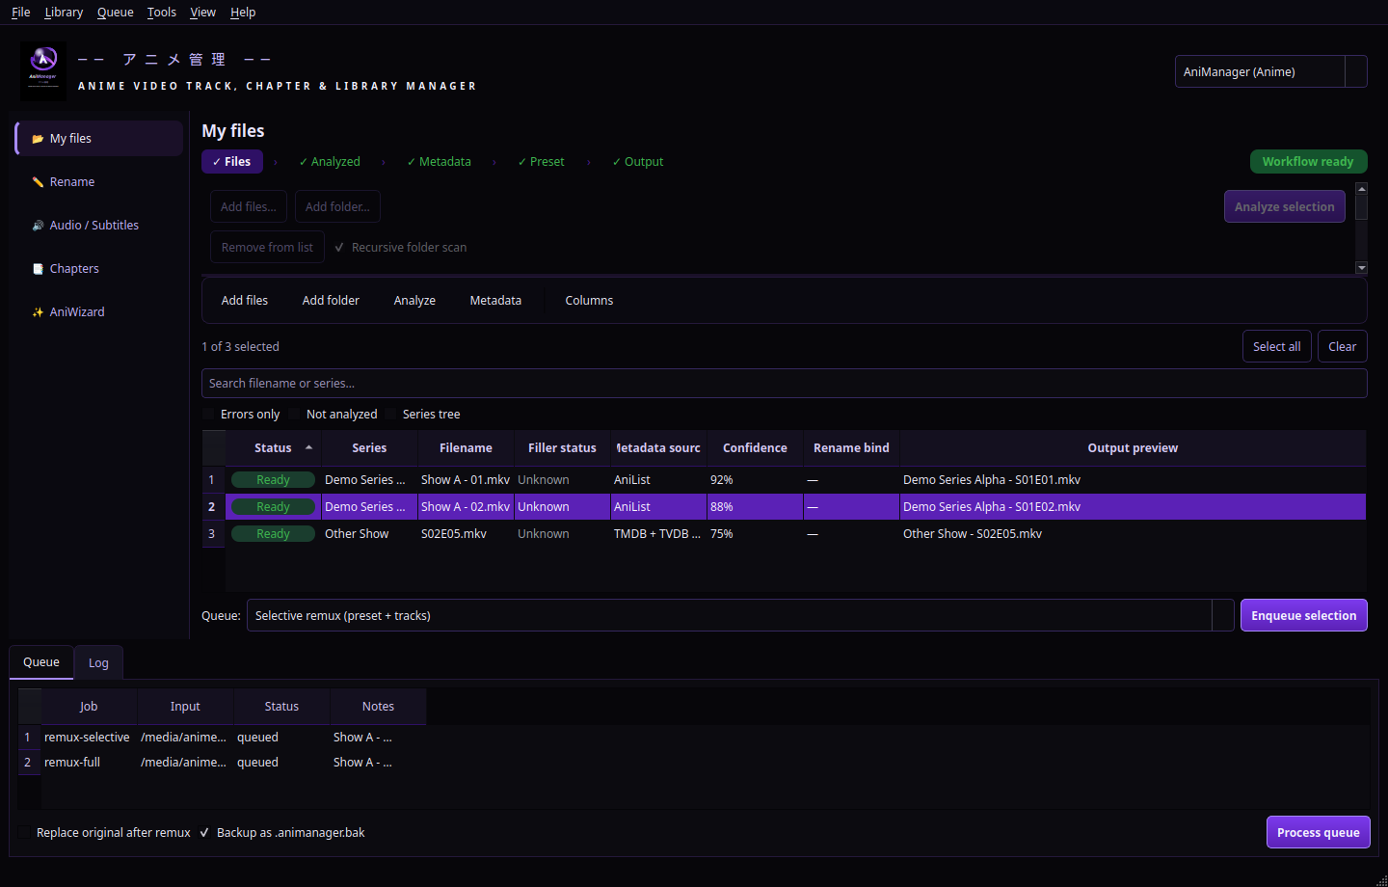Open the AniManager (Anime) profile dropdown

tap(1270, 71)
